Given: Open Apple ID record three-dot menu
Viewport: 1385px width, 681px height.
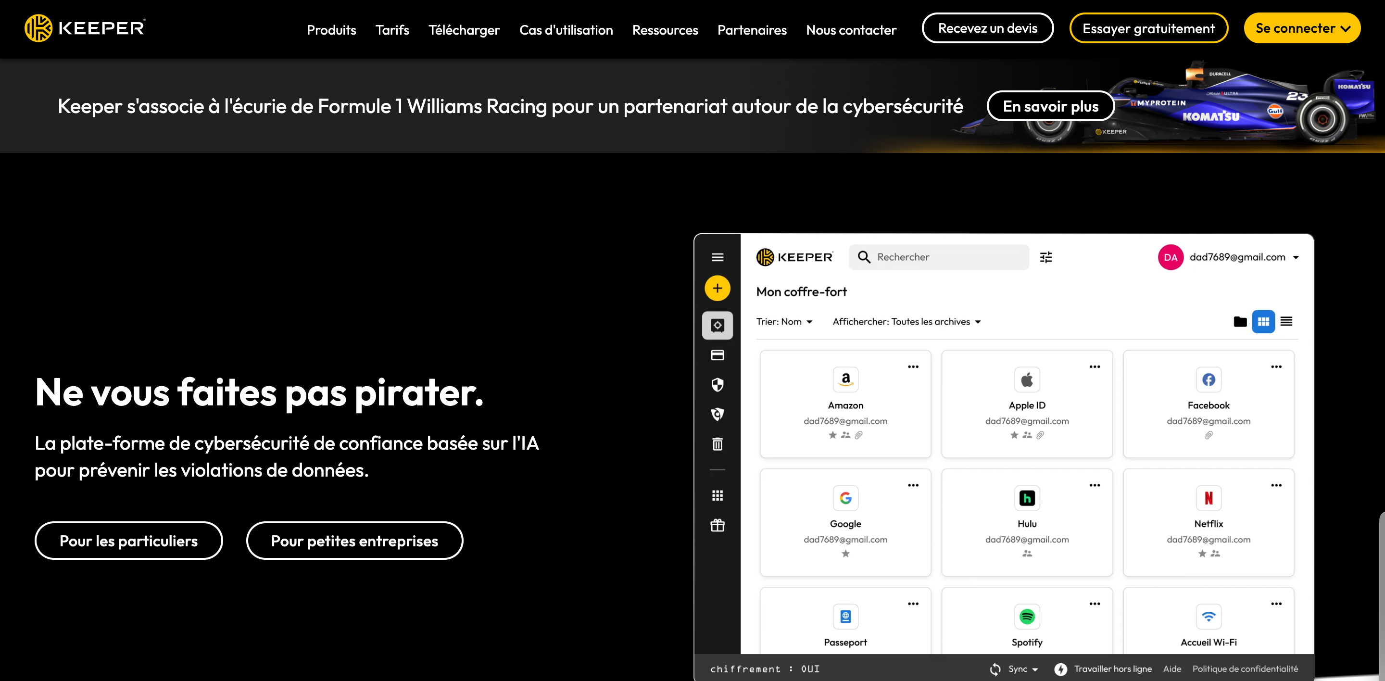Looking at the screenshot, I should [1095, 367].
